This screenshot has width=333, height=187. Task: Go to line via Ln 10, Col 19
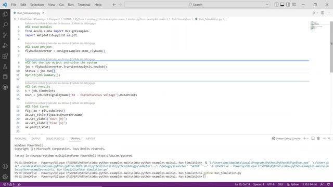click(x=242, y=184)
